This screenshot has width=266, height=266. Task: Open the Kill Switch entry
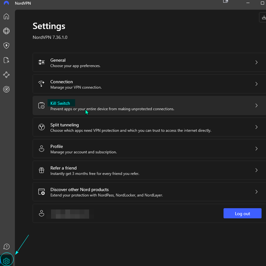tap(149, 106)
